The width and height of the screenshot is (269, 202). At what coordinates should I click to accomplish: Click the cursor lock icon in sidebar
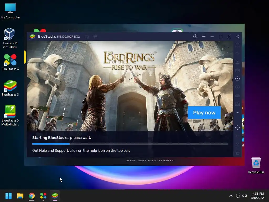pyautogui.click(x=237, y=62)
